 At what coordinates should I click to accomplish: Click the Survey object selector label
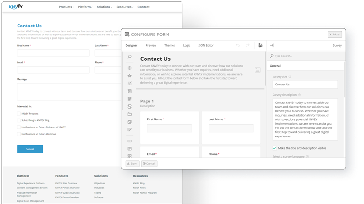(x=337, y=45)
